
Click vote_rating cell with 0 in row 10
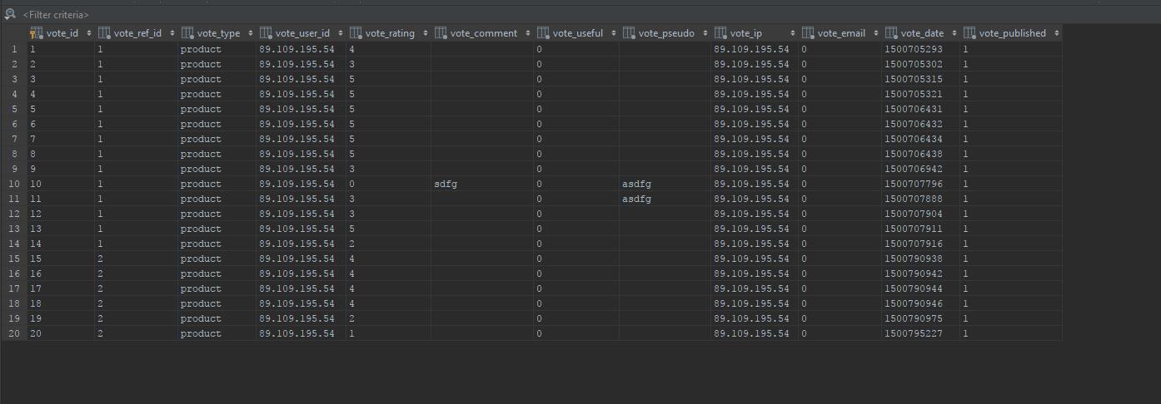pos(388,184)
